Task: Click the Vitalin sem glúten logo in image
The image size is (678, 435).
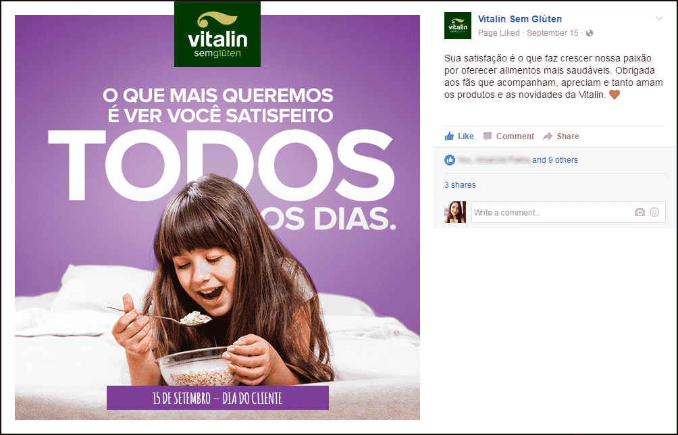Action: point(217,34)
